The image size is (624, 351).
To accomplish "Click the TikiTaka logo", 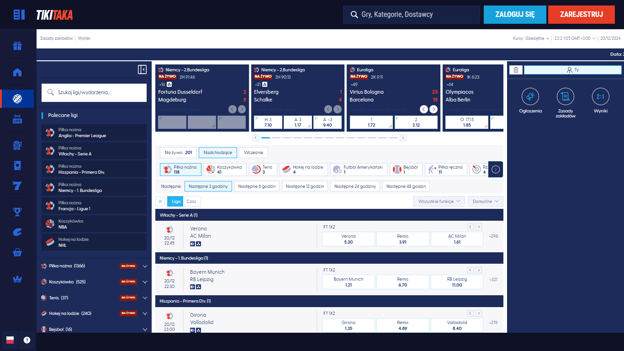I will click(54, 15).
